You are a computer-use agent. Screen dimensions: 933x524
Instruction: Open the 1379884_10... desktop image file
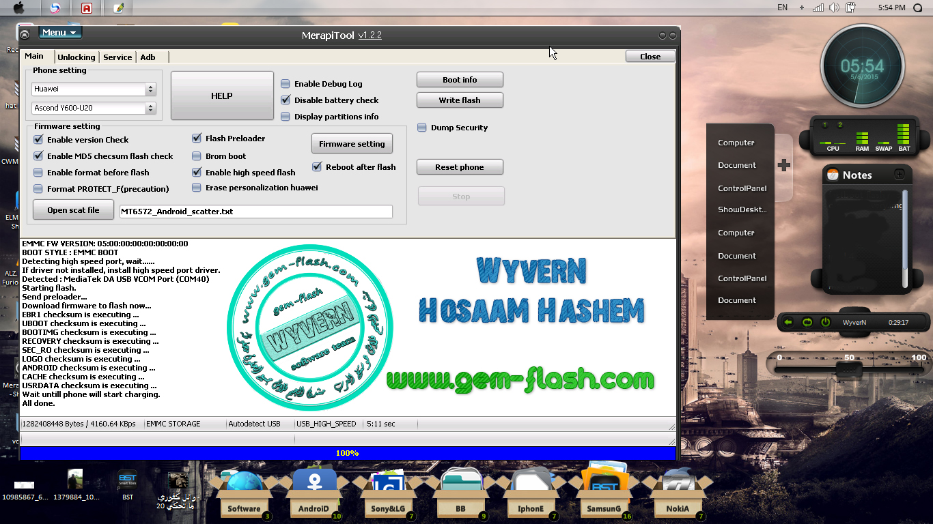(75, 485)
